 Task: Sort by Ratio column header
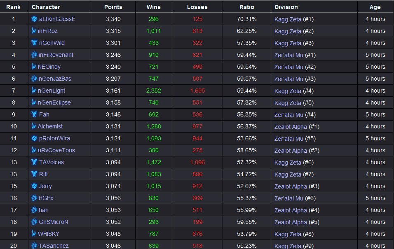point(247,7)
